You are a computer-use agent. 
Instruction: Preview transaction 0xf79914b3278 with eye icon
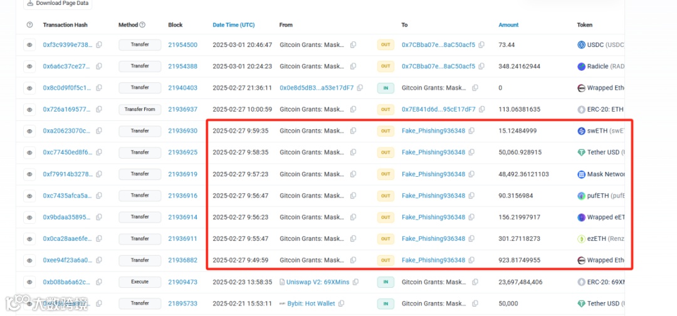coord(29,174)
